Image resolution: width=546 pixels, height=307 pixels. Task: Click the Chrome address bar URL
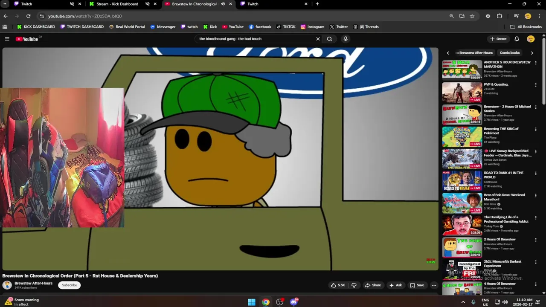[85, 16]
